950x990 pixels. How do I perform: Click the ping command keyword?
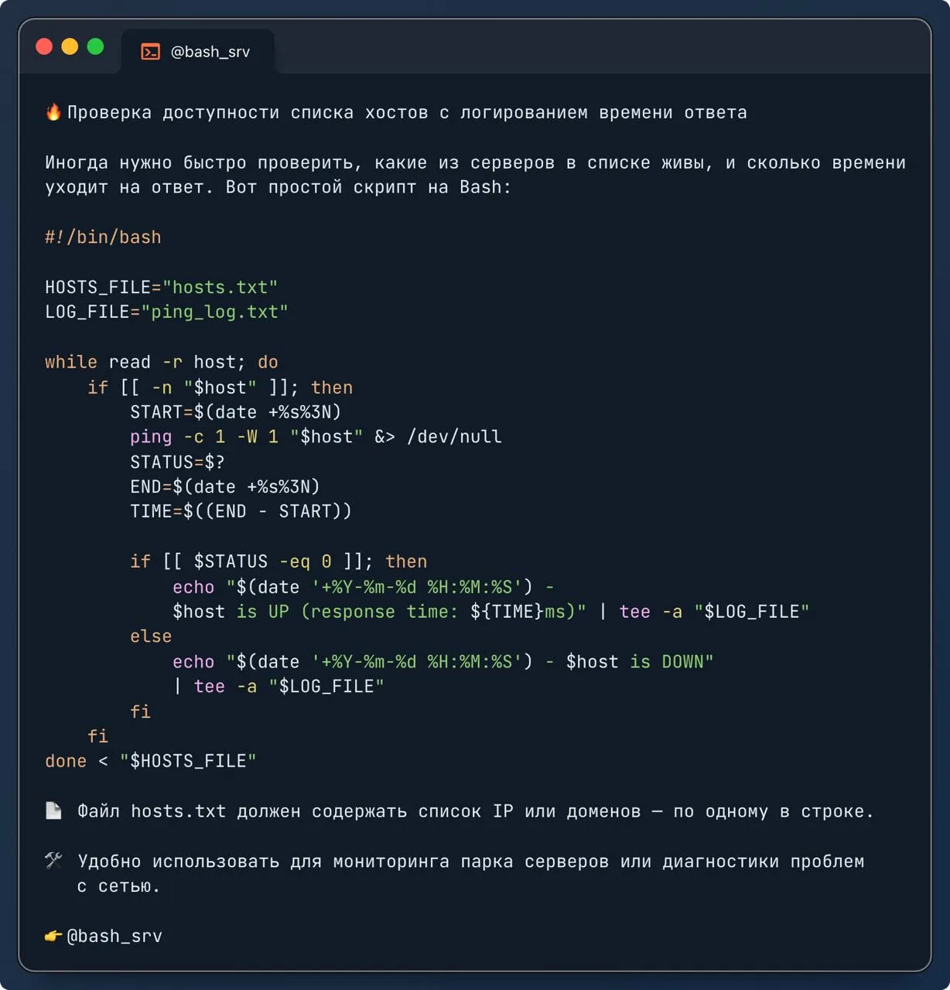point(151,437)
